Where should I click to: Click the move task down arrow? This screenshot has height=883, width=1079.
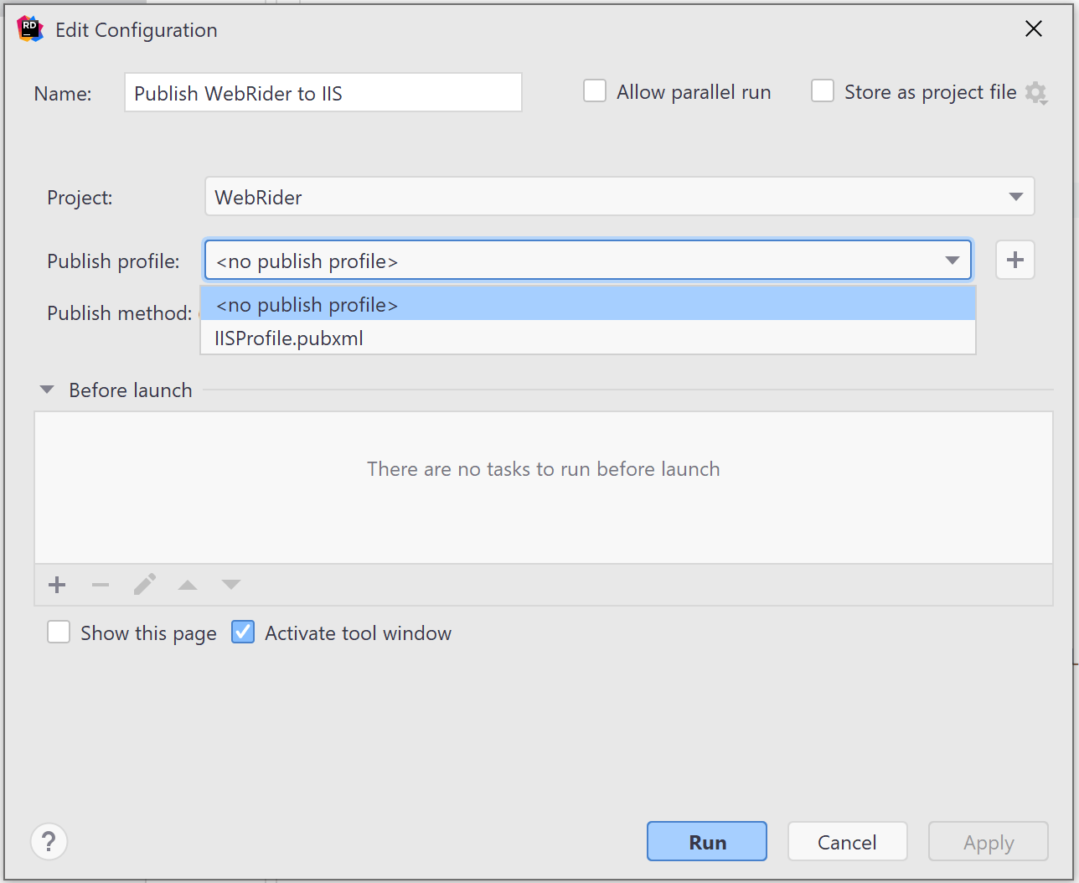(x=230, y=585)
